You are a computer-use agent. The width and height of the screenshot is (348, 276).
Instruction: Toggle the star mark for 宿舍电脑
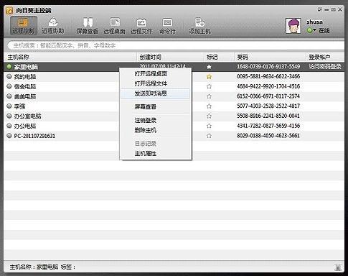[209, 86]
